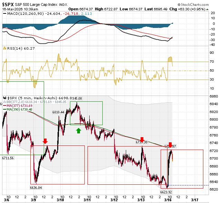
Task: Click the 3/12 date axis marker
Action: [114, 200]
